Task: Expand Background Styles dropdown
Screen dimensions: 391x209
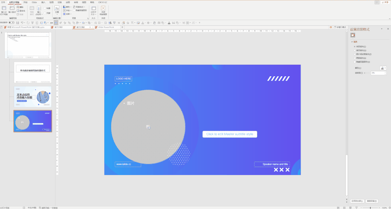Action: pos(79,7)
